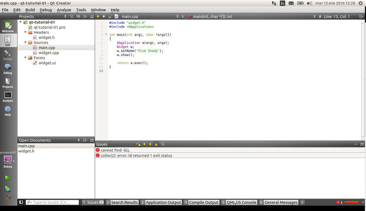
Task: Click the build progress bar
Action: pyautogui.click(x=351, y=202)
